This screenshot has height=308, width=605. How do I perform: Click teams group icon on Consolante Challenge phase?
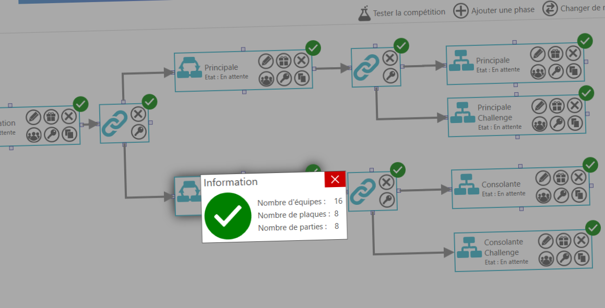click(x=546, y=258)
